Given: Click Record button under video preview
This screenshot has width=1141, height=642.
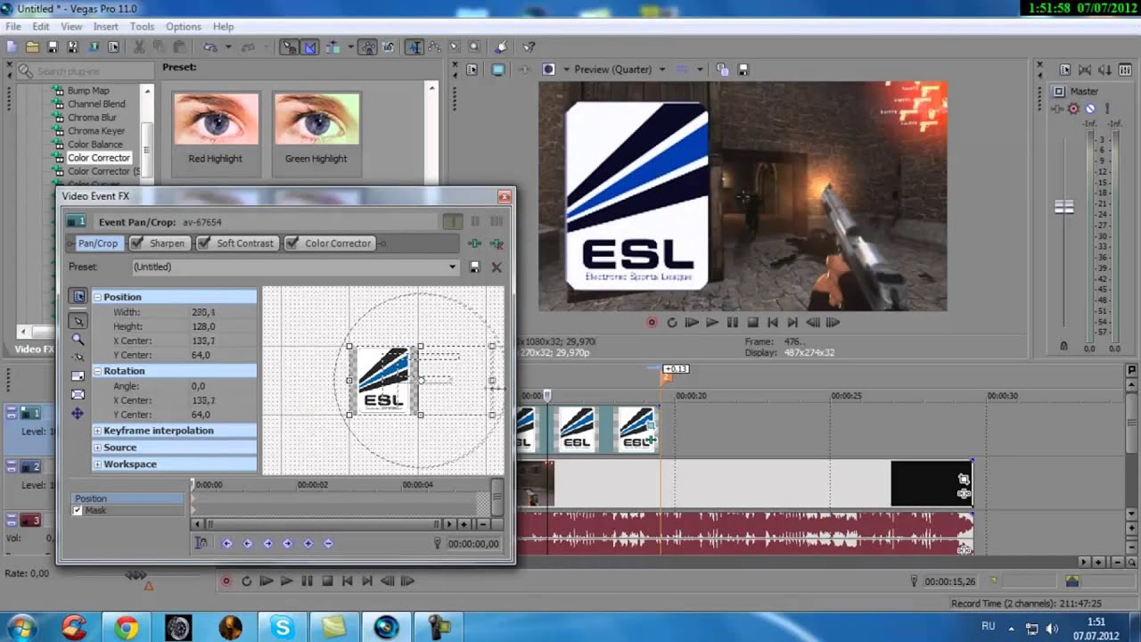Looking at the screenshot, I should pos(652,323).
